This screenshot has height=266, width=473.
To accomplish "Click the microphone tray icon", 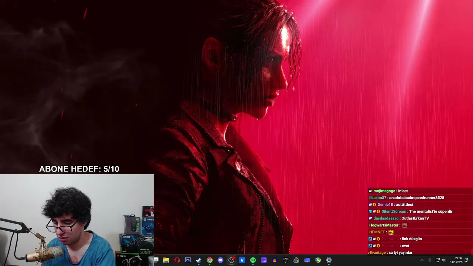I will tap(430, 260).
